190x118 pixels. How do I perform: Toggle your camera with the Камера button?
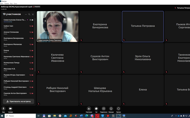coord(10,108)
